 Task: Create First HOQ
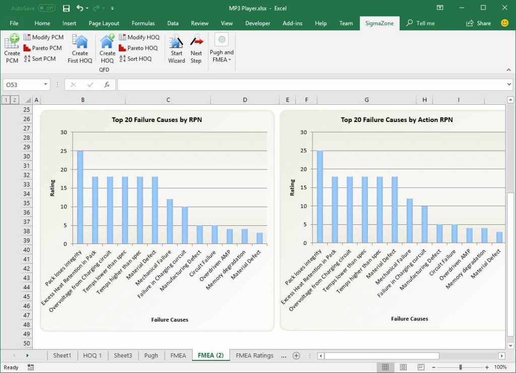tap(80, 49)
